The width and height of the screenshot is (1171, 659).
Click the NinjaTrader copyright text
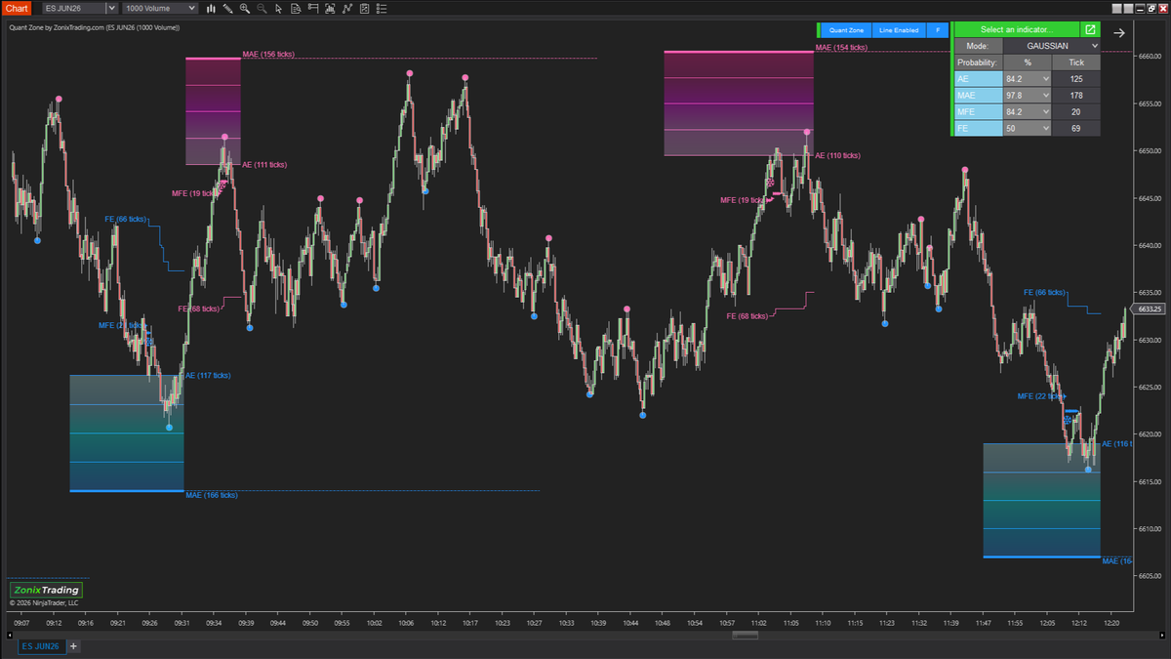click(x=44, y=603)
